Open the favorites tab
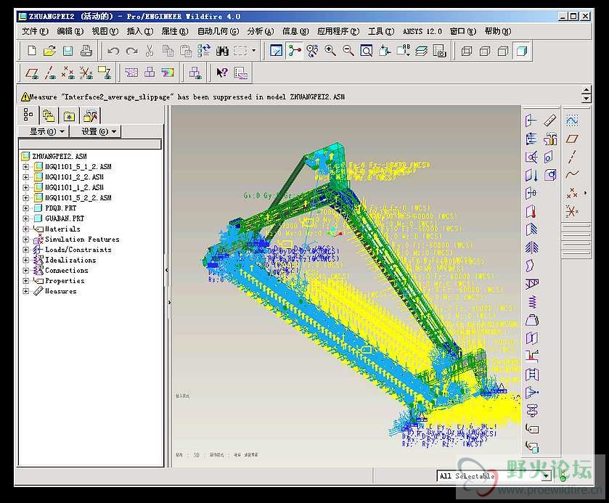The height and width of the screenshot is (503, 609). 69,115
